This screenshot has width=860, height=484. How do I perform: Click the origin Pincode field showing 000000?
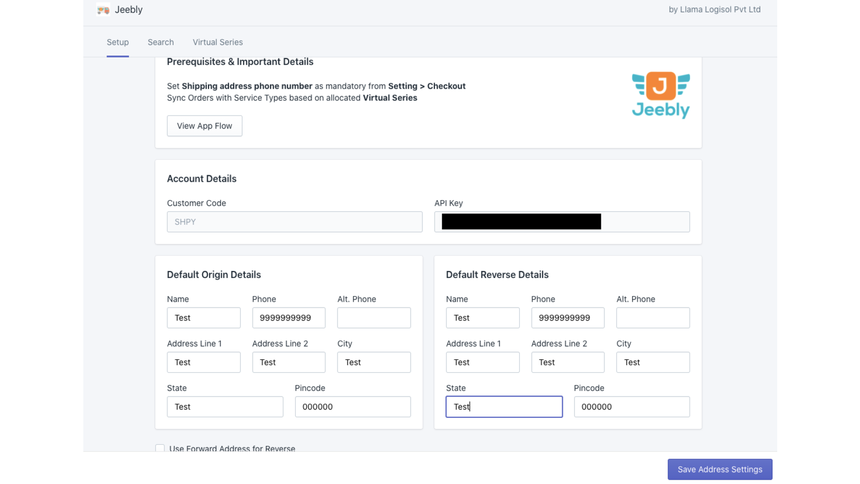[353, 407]
